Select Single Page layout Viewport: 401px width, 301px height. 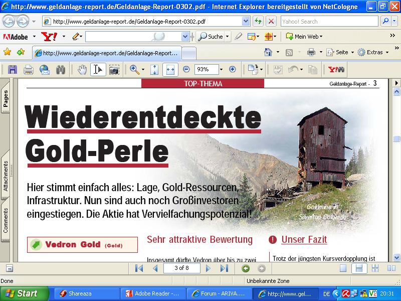click(x=343, y=268)
